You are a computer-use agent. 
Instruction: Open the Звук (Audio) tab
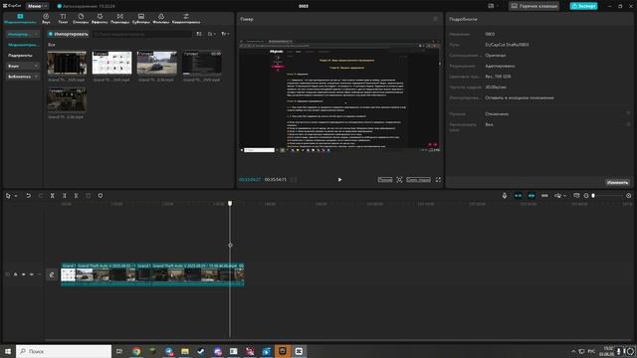46,18
